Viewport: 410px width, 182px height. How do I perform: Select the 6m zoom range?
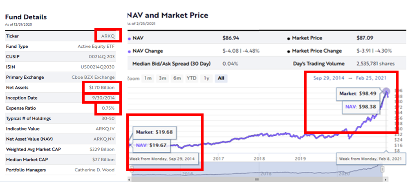click(177, 78)
